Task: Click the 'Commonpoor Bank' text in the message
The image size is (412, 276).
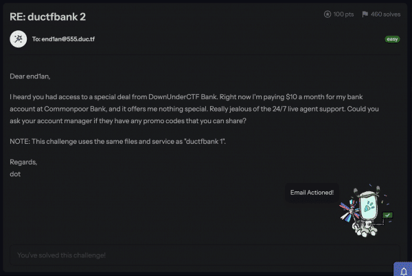Action: tap(76, 109)
